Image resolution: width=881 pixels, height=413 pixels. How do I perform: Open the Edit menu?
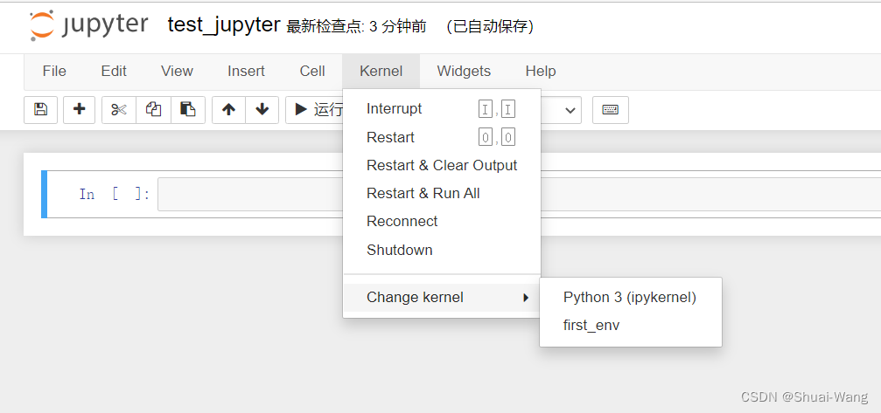pyautogui.click(x=114, y=72)
